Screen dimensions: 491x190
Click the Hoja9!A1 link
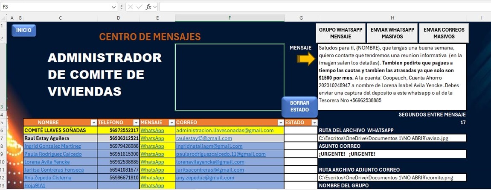(x=35, y=185)
